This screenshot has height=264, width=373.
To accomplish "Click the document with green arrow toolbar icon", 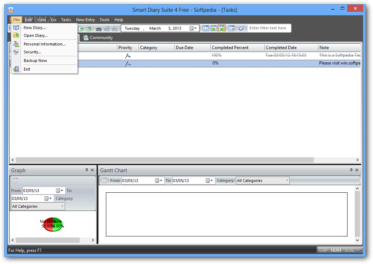I will tap(89, 29).
